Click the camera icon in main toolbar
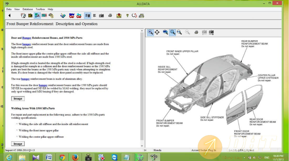The image size is (289, 161). (101, 16)
